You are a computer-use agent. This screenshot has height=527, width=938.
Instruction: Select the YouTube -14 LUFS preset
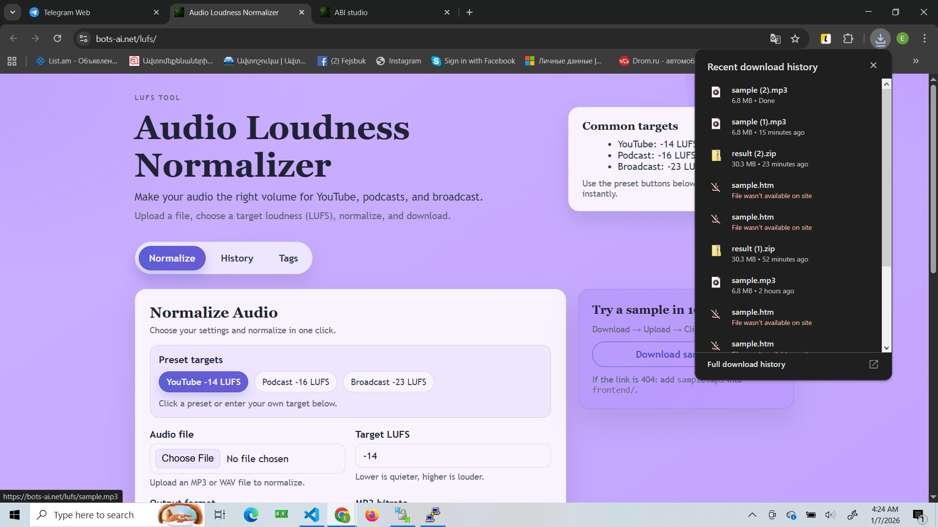tap(203, 382)
